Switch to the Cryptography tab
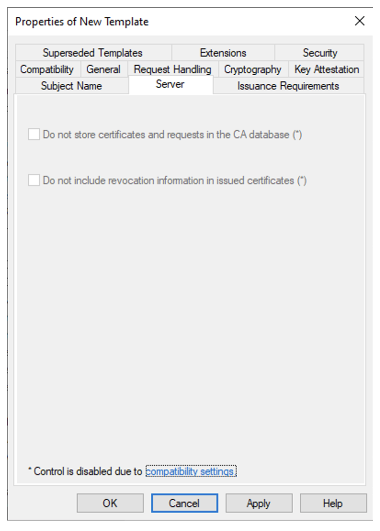380x531 pixels. pyautogui.click(x=253, y=69)
